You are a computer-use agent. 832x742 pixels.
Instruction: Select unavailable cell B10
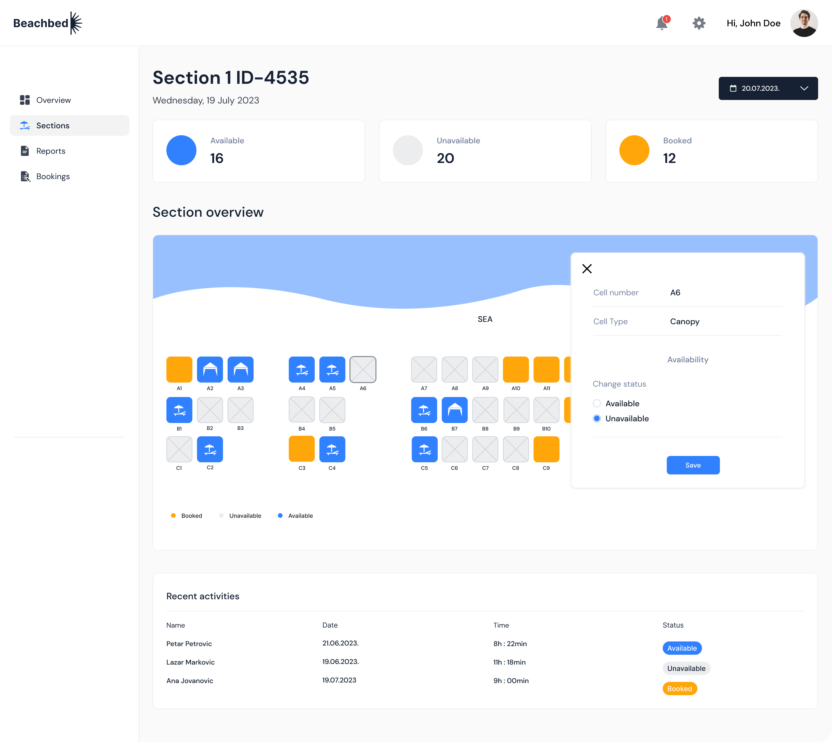pos(546,410)
